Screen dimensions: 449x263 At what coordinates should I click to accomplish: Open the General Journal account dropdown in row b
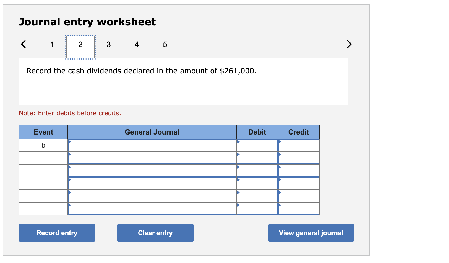[x=152, y=145]
